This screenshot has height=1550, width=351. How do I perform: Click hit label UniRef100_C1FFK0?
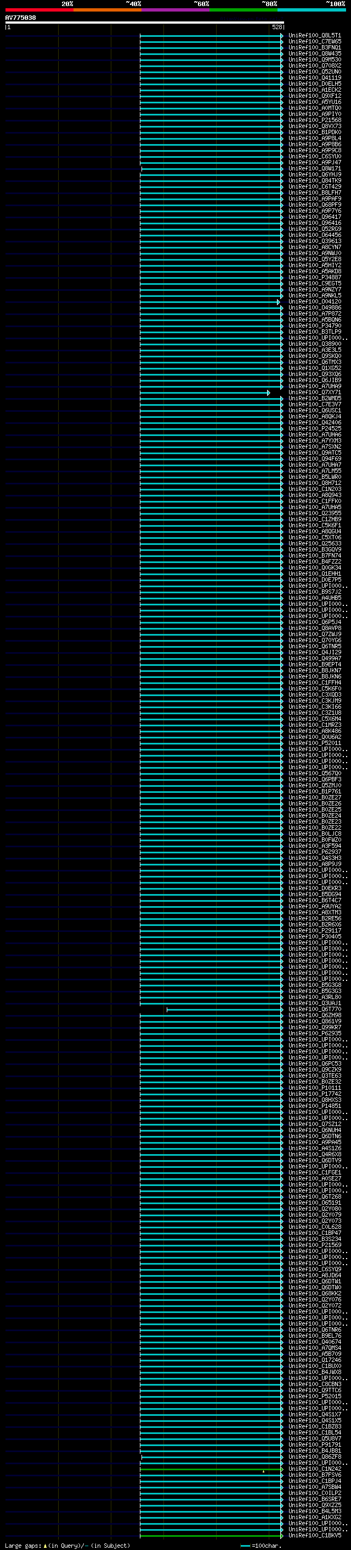tap(314, 501)
